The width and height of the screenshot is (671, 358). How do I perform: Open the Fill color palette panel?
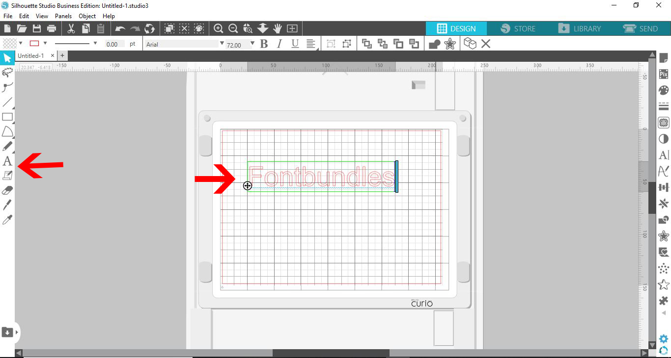coord(664,90)
